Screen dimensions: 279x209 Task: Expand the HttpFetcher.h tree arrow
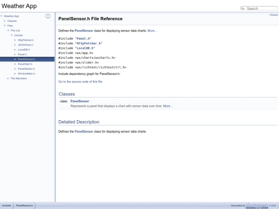(x=15, y=40)
